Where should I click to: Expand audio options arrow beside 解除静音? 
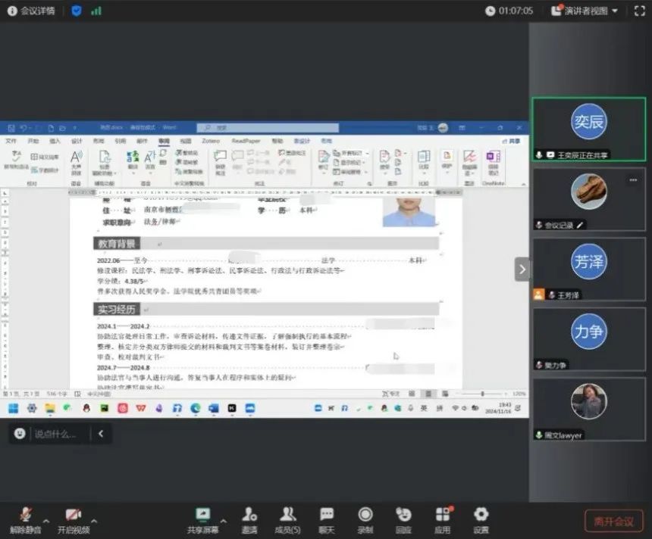click(46, 522)
